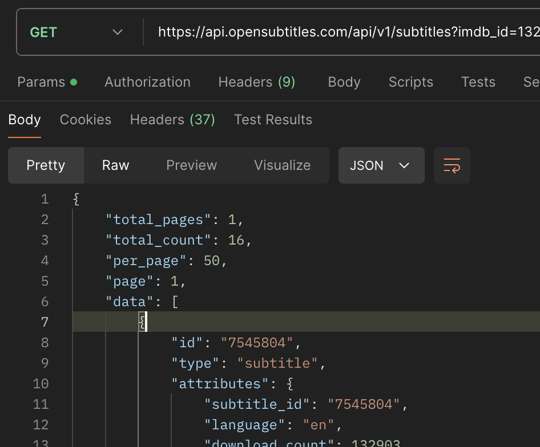View the response Cookies tab
Viewport: 540px width, 447px height.
(x=86, y=120)
